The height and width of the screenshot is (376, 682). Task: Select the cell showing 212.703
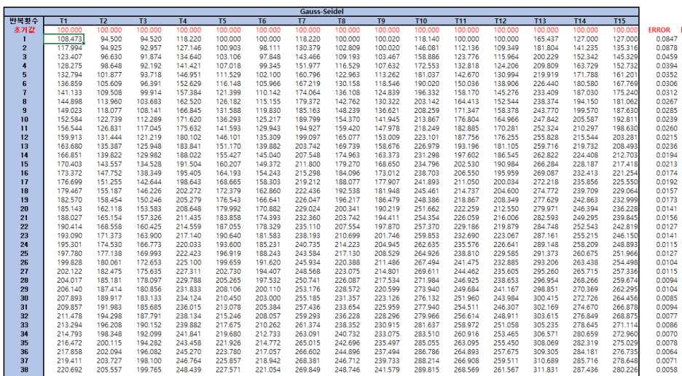(x=619, y=155)
